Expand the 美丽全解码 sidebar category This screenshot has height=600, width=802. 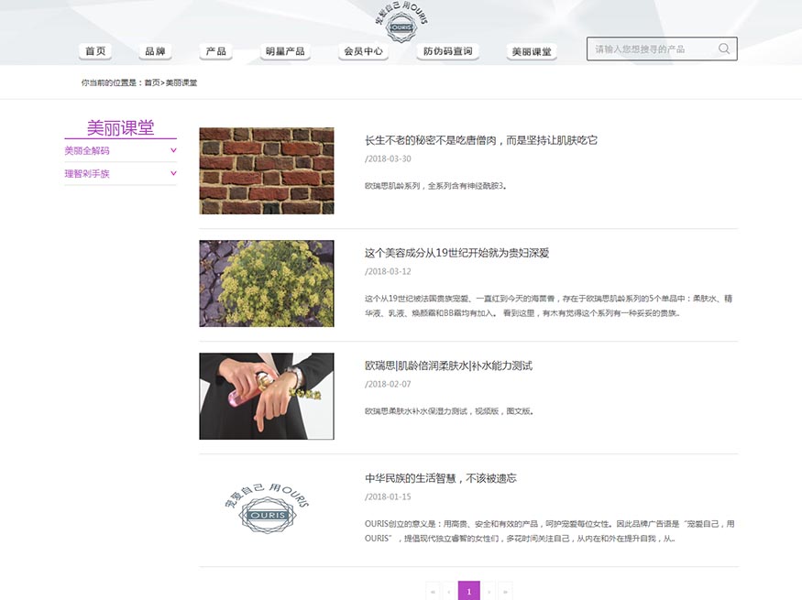pos(120,151)
